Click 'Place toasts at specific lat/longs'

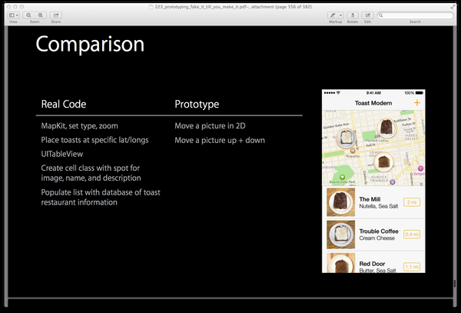tap(95, 140)
